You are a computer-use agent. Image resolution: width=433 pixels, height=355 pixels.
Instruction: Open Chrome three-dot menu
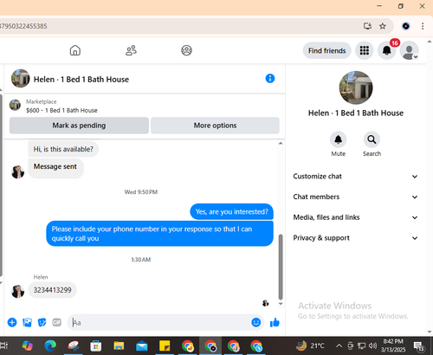pos(423,26)
